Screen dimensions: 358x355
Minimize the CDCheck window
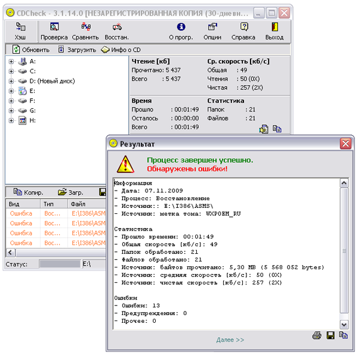click(259, 13)
